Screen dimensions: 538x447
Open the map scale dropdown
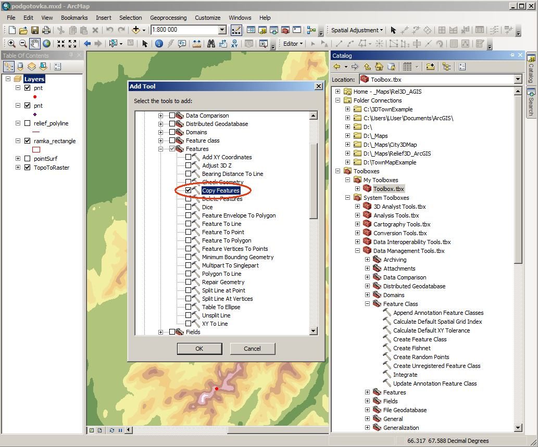222,30
